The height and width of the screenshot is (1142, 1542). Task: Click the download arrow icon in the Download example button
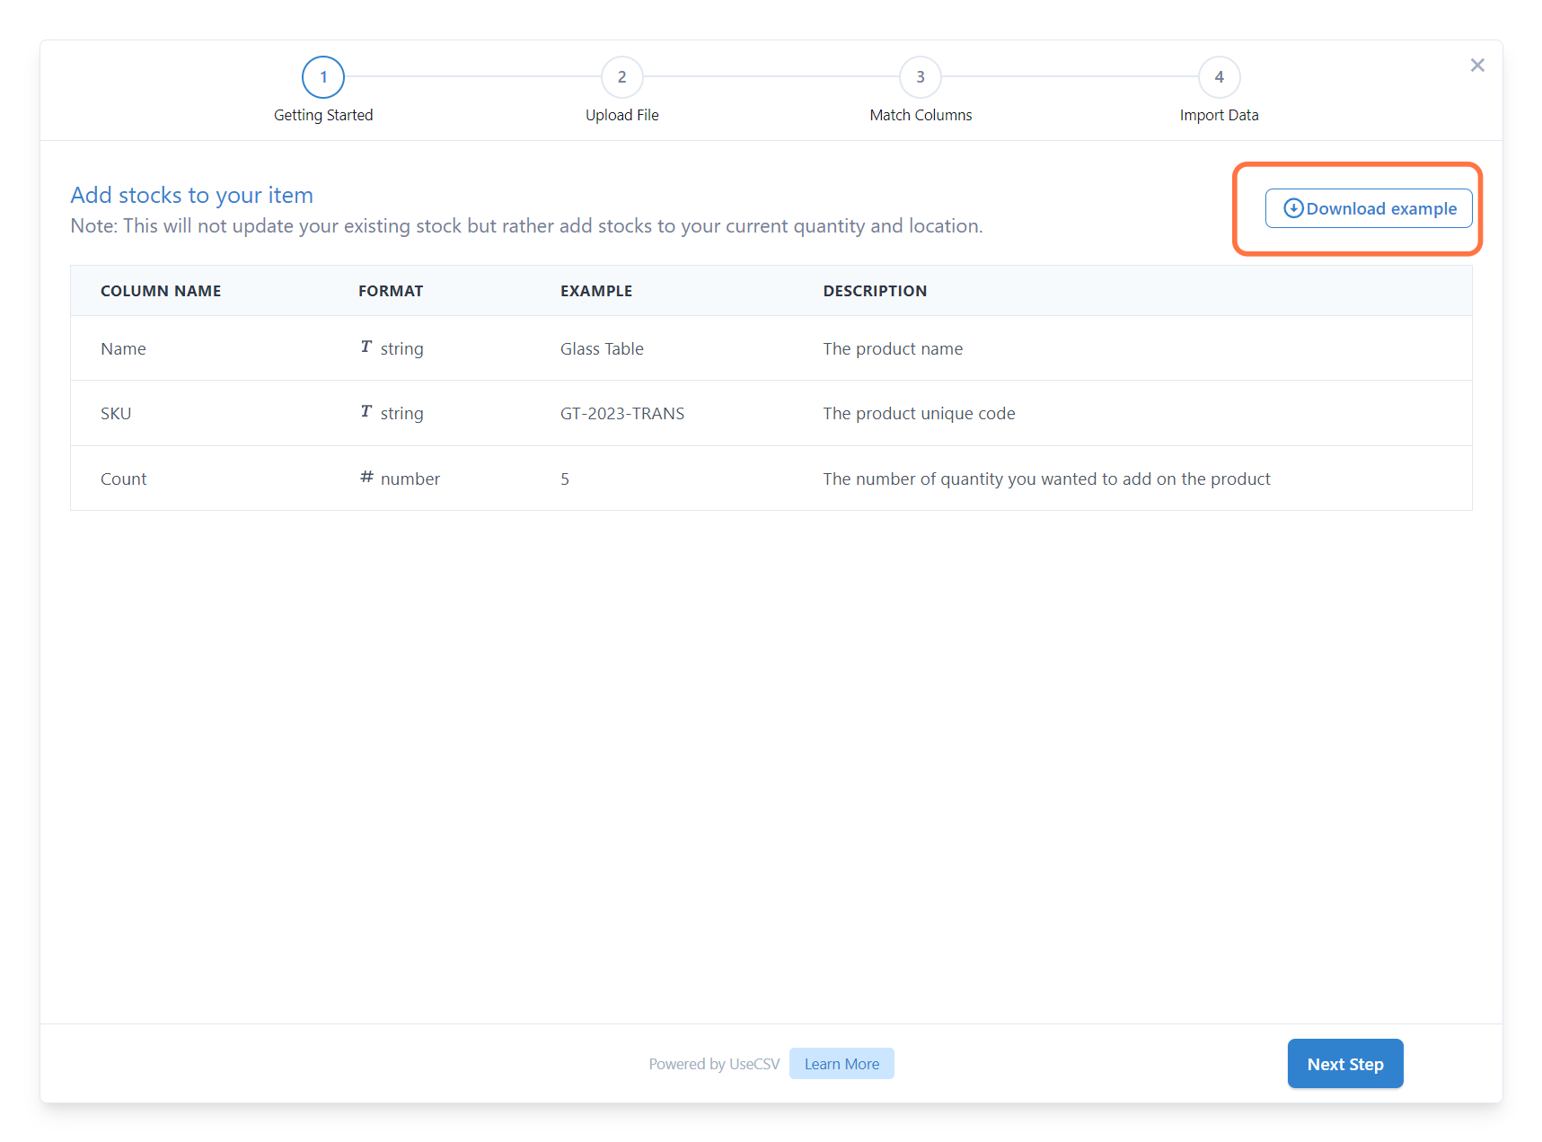coord(1293,208)
